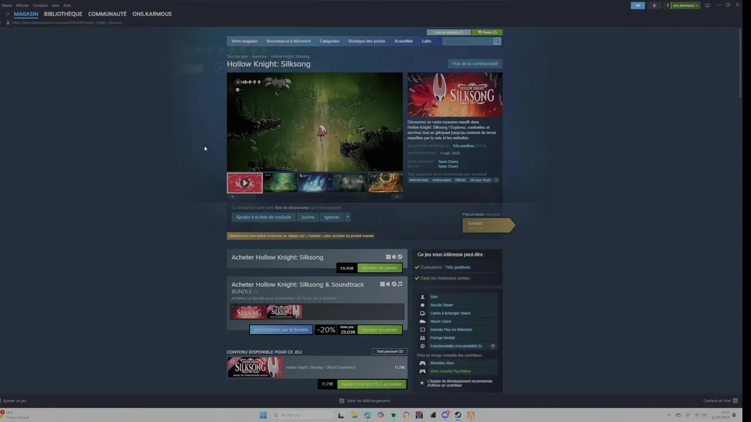
Task: Expand the ons.karmous account dropdown
Action: pyautogui.click(x=685, y=5)
